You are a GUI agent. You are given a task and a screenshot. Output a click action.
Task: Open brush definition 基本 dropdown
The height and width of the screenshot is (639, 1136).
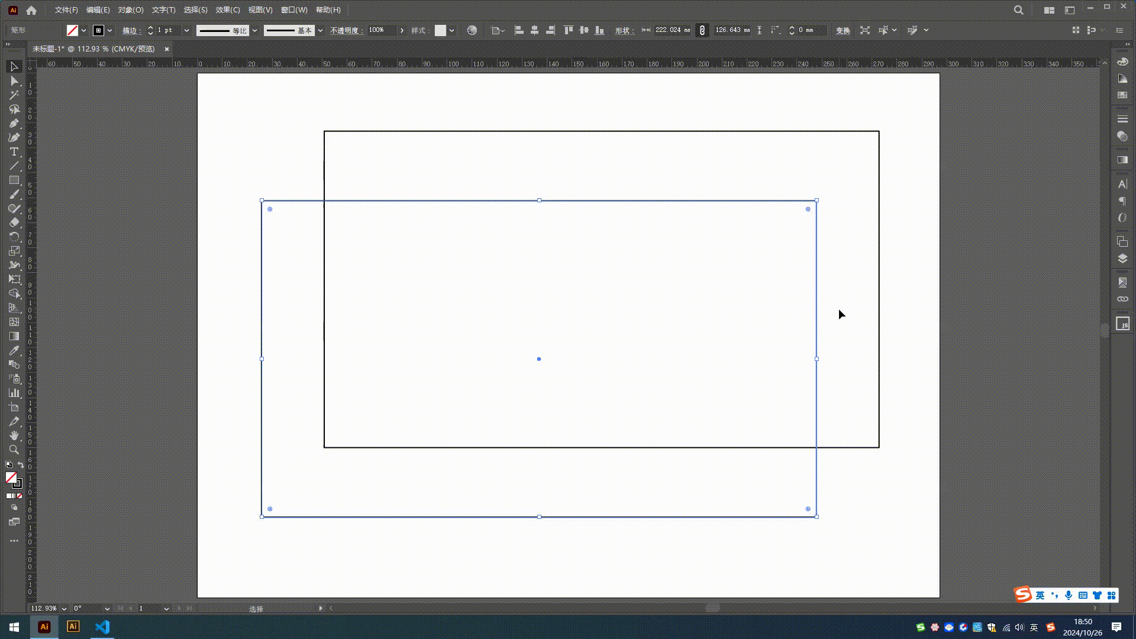(320, 30)
